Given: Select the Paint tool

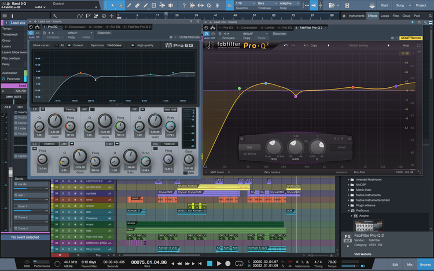Looking at the screenshot, I should 146,5.
